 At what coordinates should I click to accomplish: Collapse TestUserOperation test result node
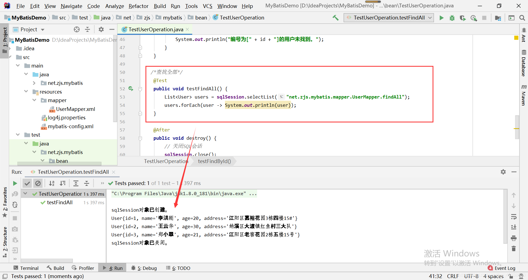25,194
